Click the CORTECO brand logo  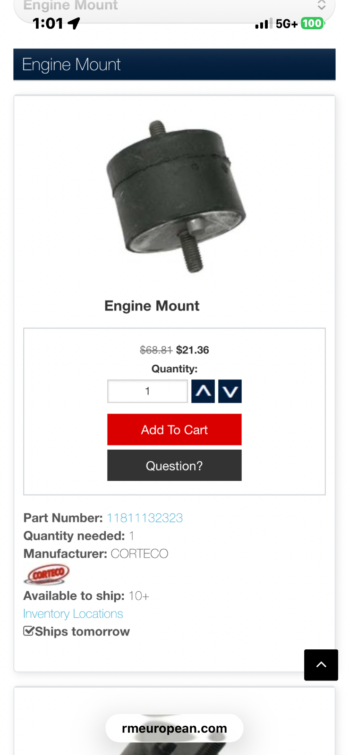pyautogui.click(x=47, y=574)
